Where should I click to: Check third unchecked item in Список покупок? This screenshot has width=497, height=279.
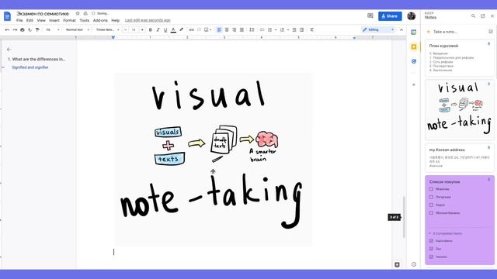431,205
